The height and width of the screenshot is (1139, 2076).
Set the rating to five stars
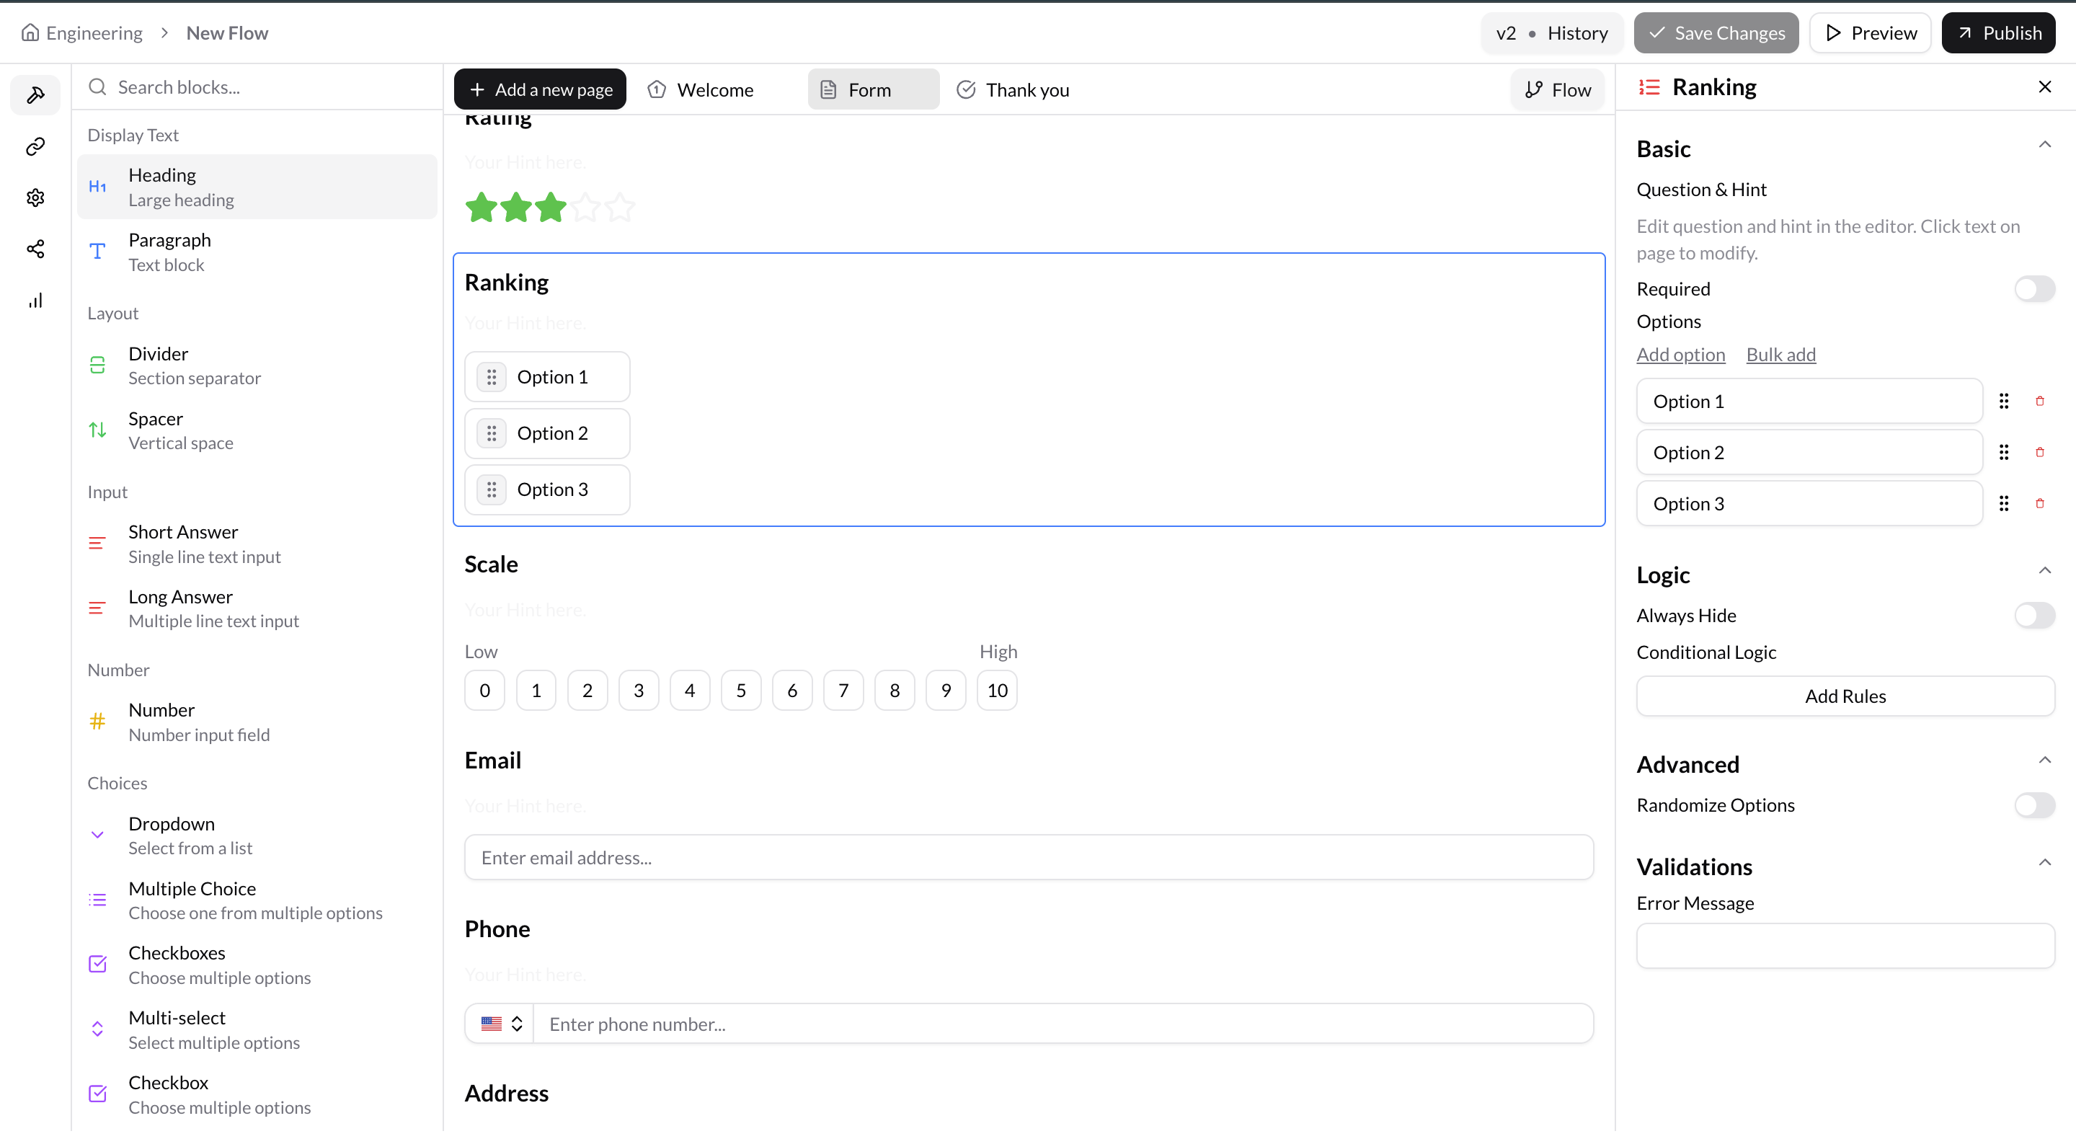pyautogui.click(x=619, y=207)
